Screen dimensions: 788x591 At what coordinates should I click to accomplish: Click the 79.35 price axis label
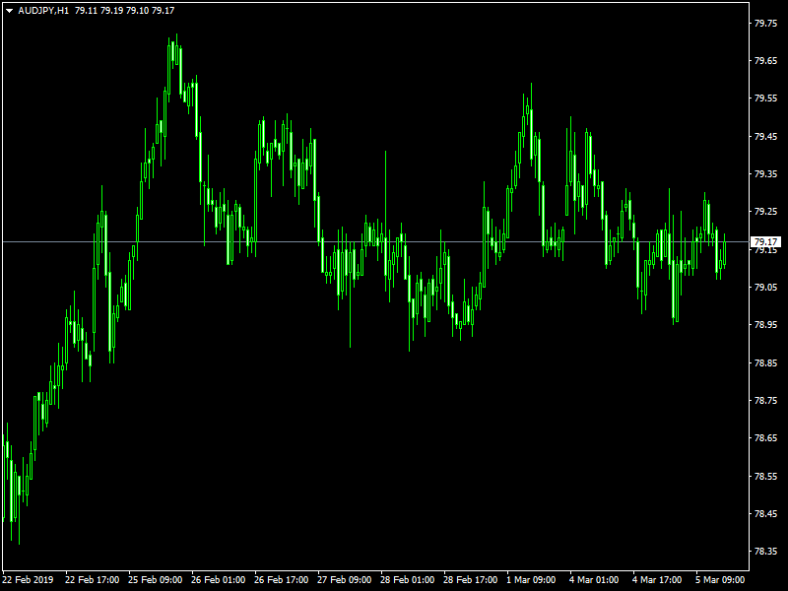click(x=766, y=174)
